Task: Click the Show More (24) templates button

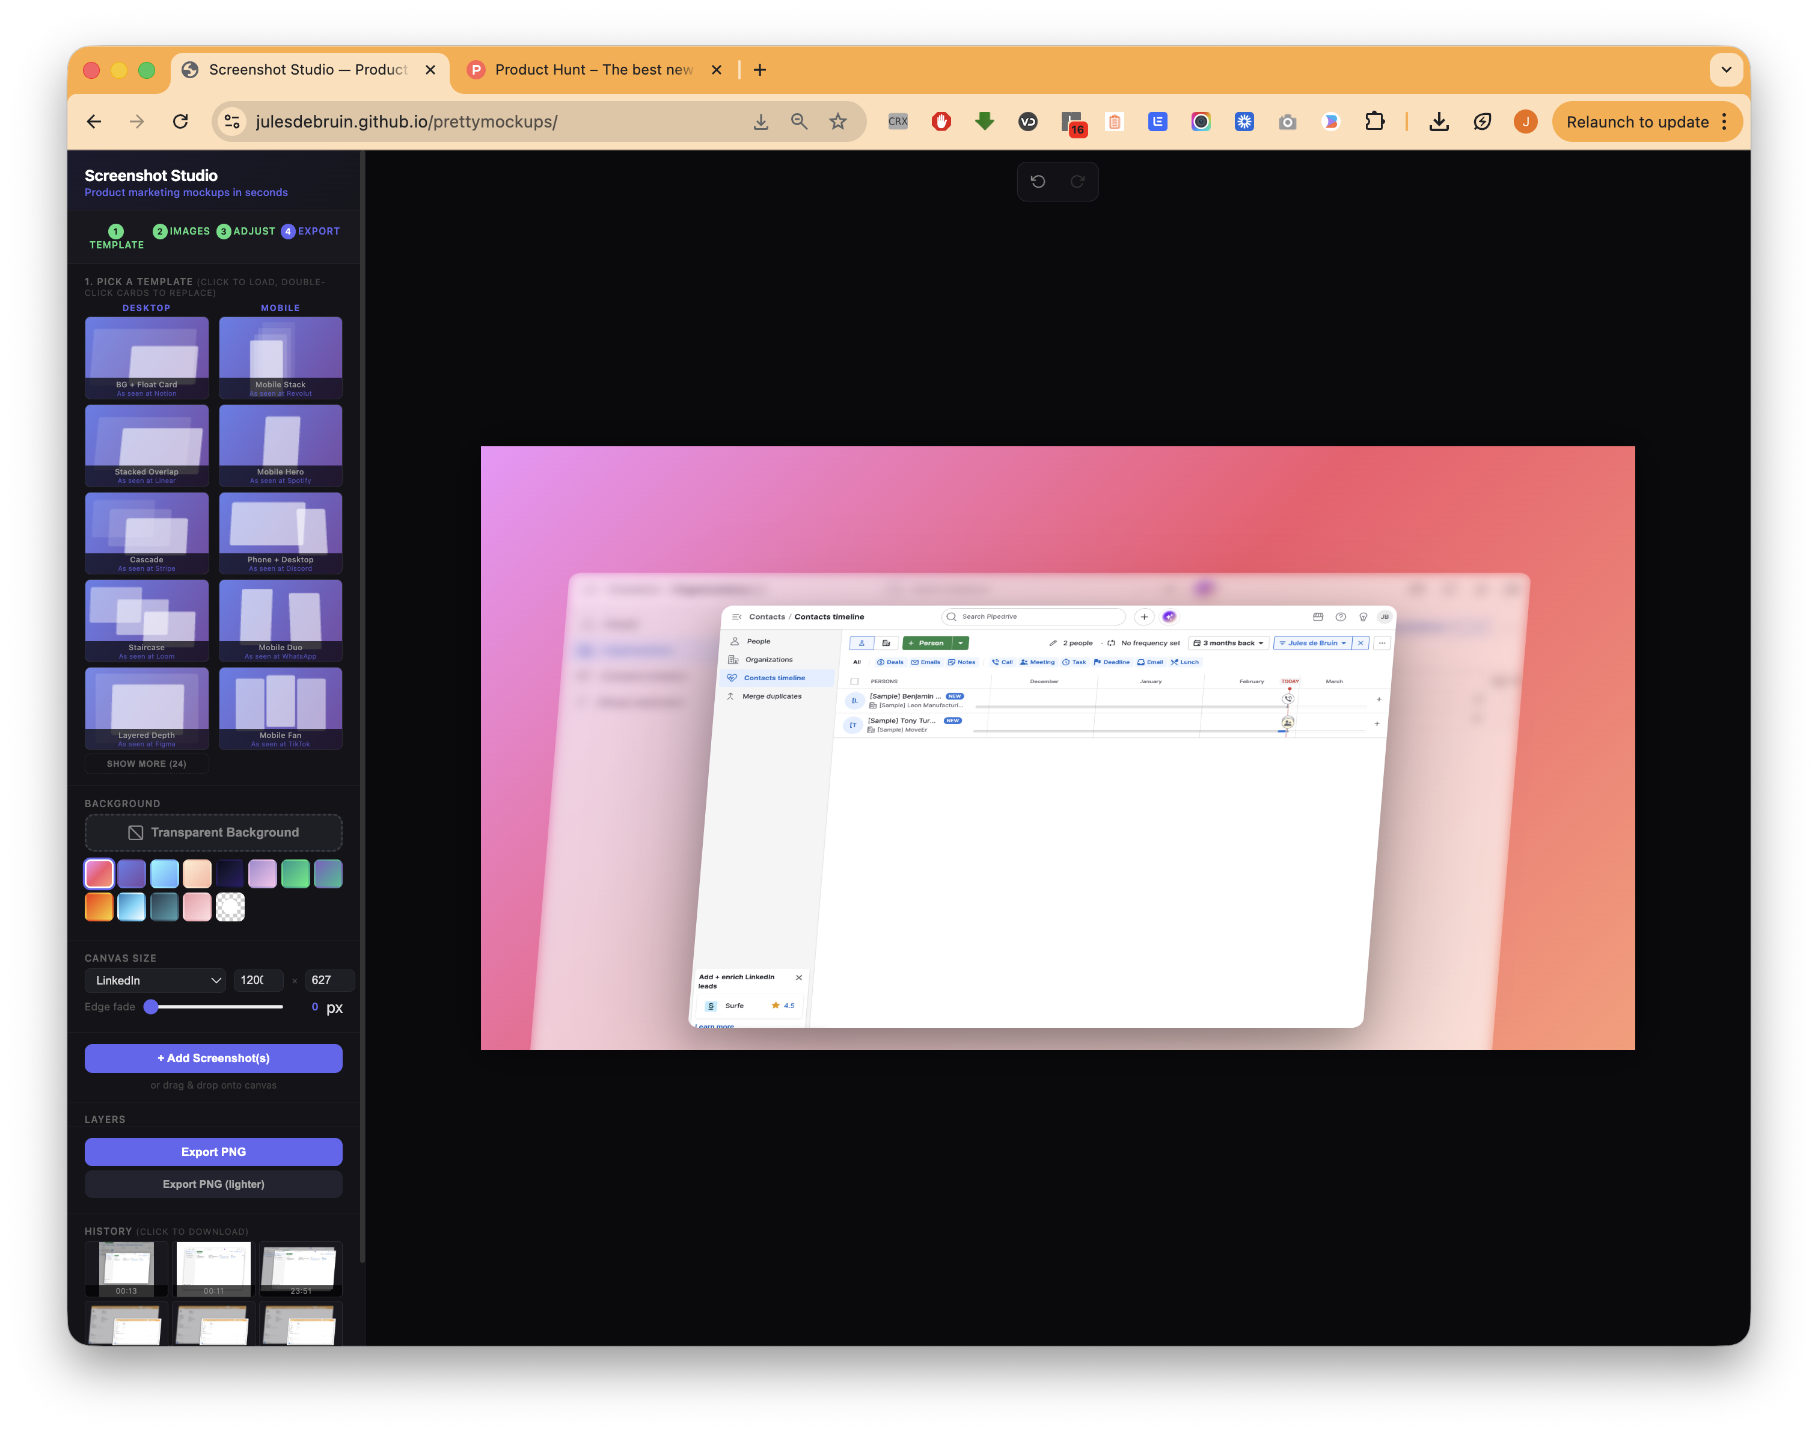Action: coord(147,764)
